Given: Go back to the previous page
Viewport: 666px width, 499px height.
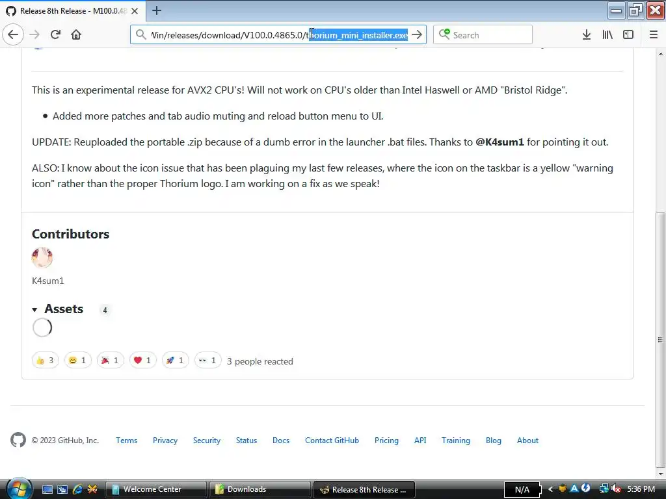Looking at the screenshot, I should click(13, 34).
